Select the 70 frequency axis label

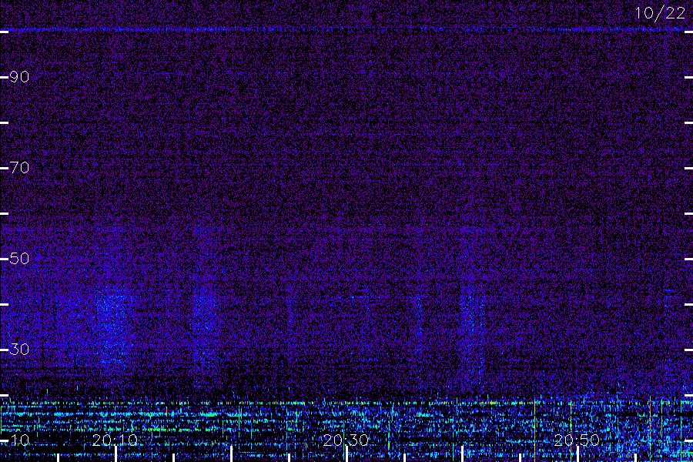[19, 168]
